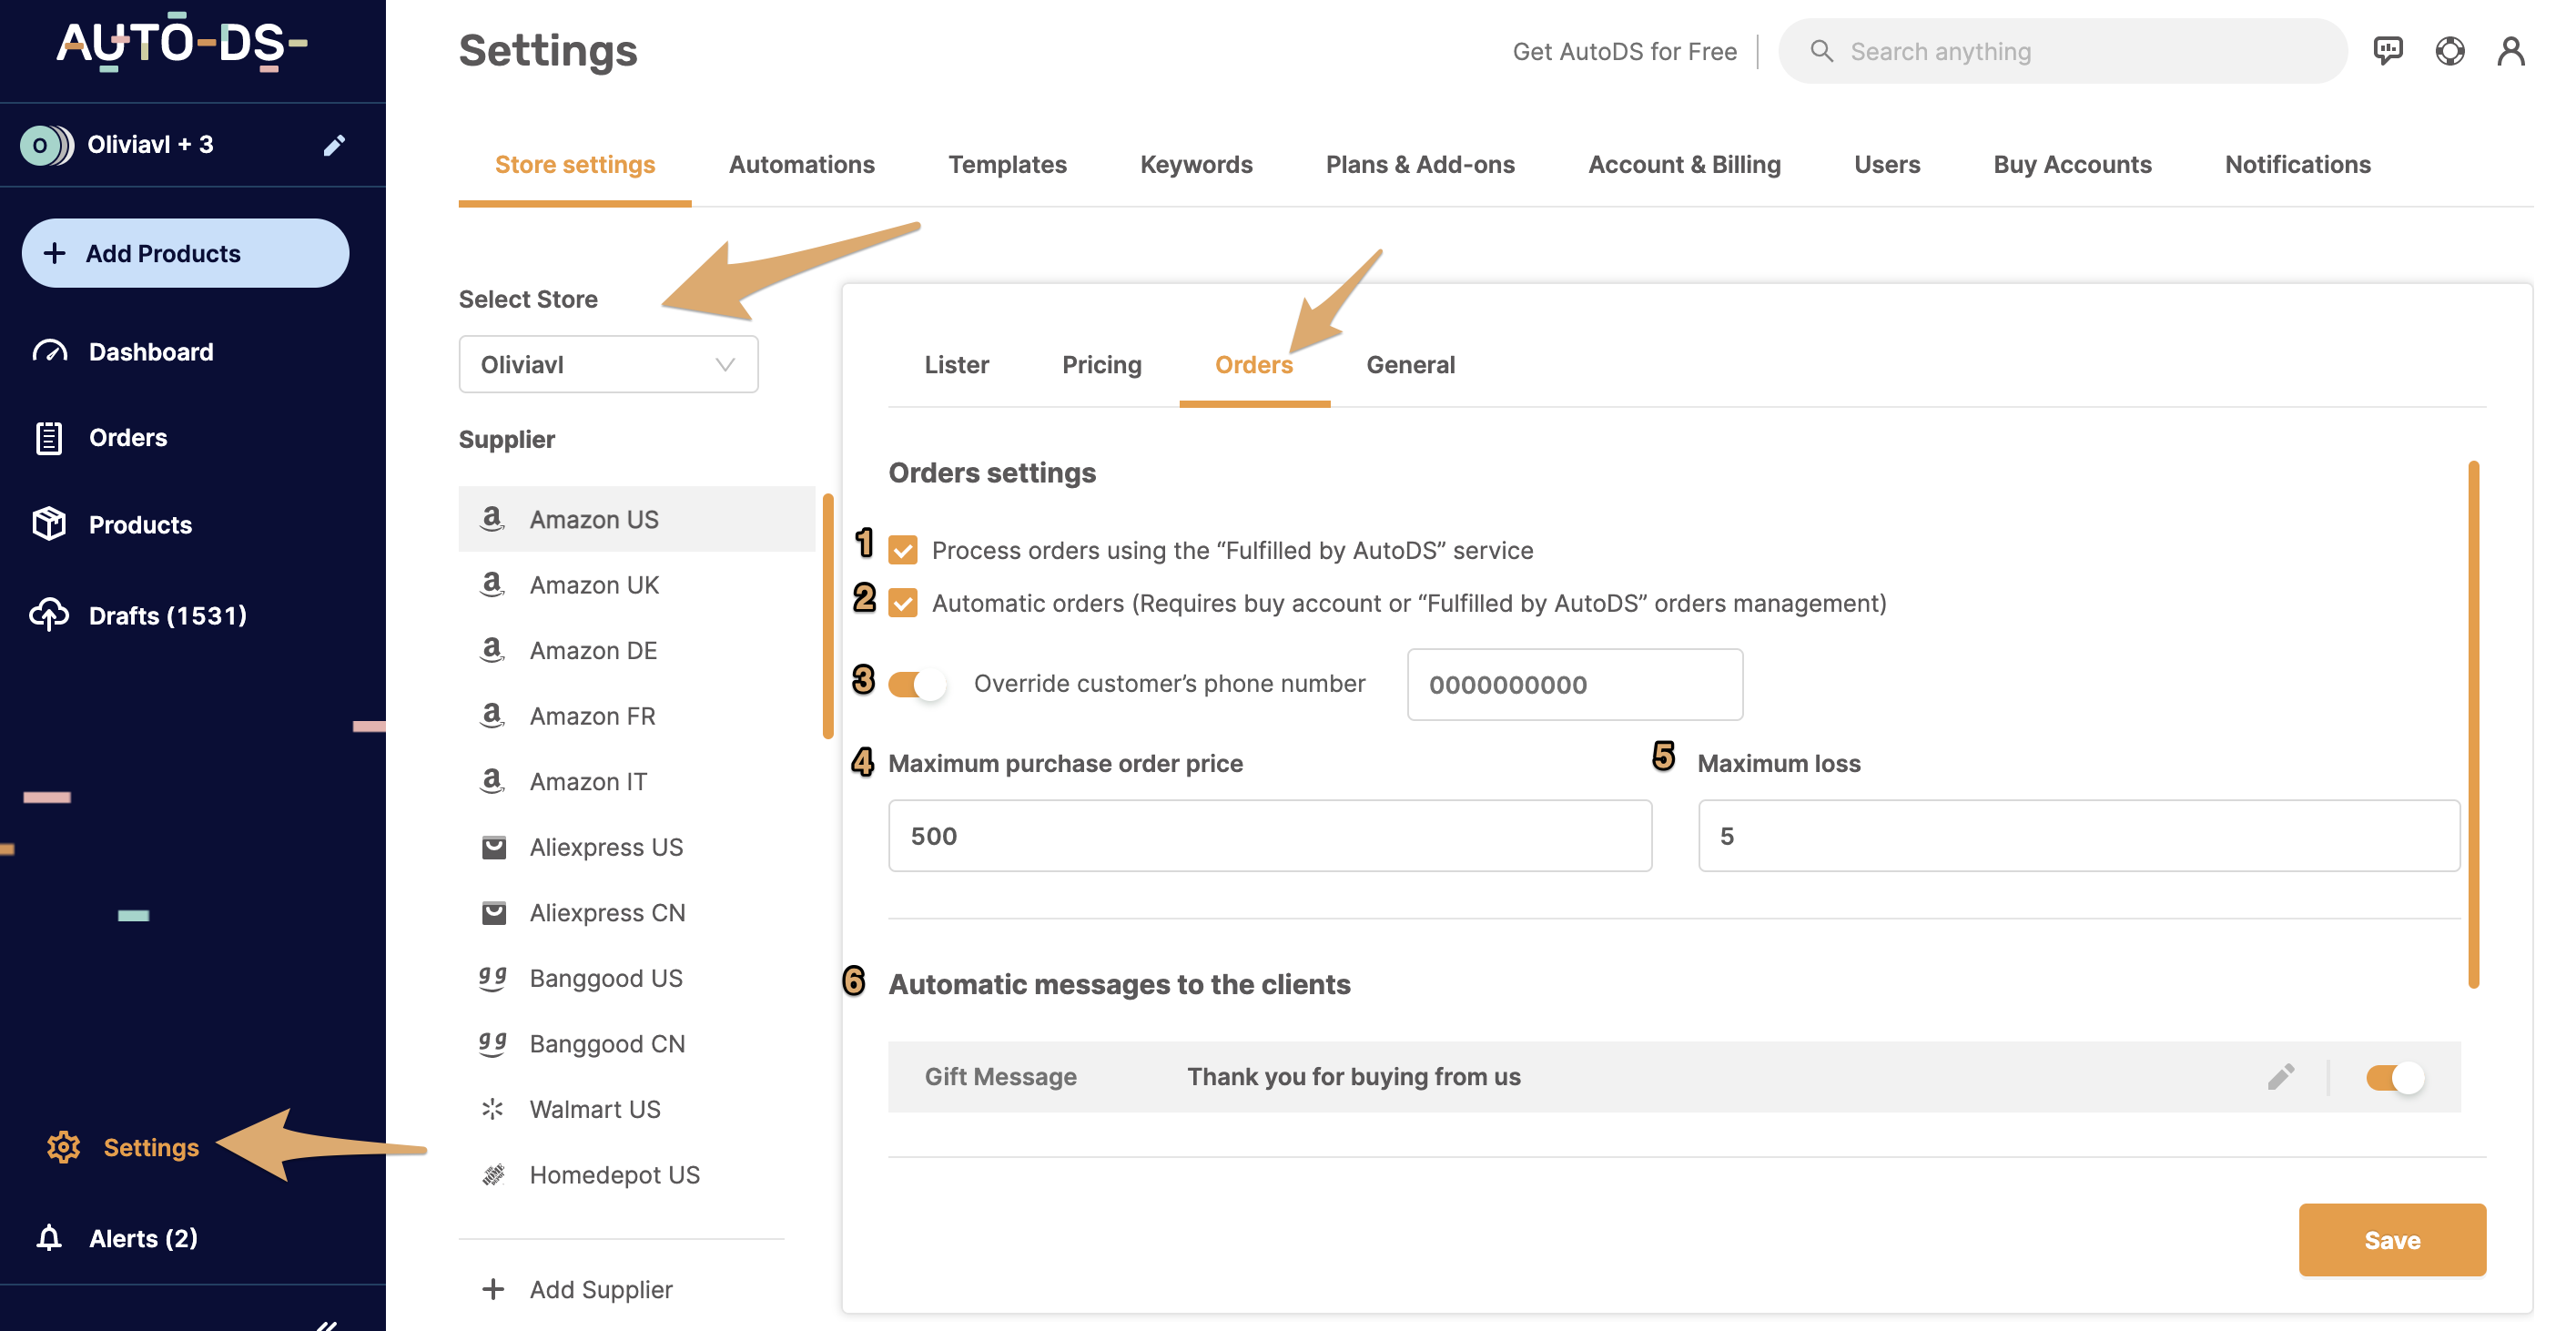Disable the Gift Message toggle
The width and height of the screenshot is (2576, 1331).
[x=2394, y=1077]
